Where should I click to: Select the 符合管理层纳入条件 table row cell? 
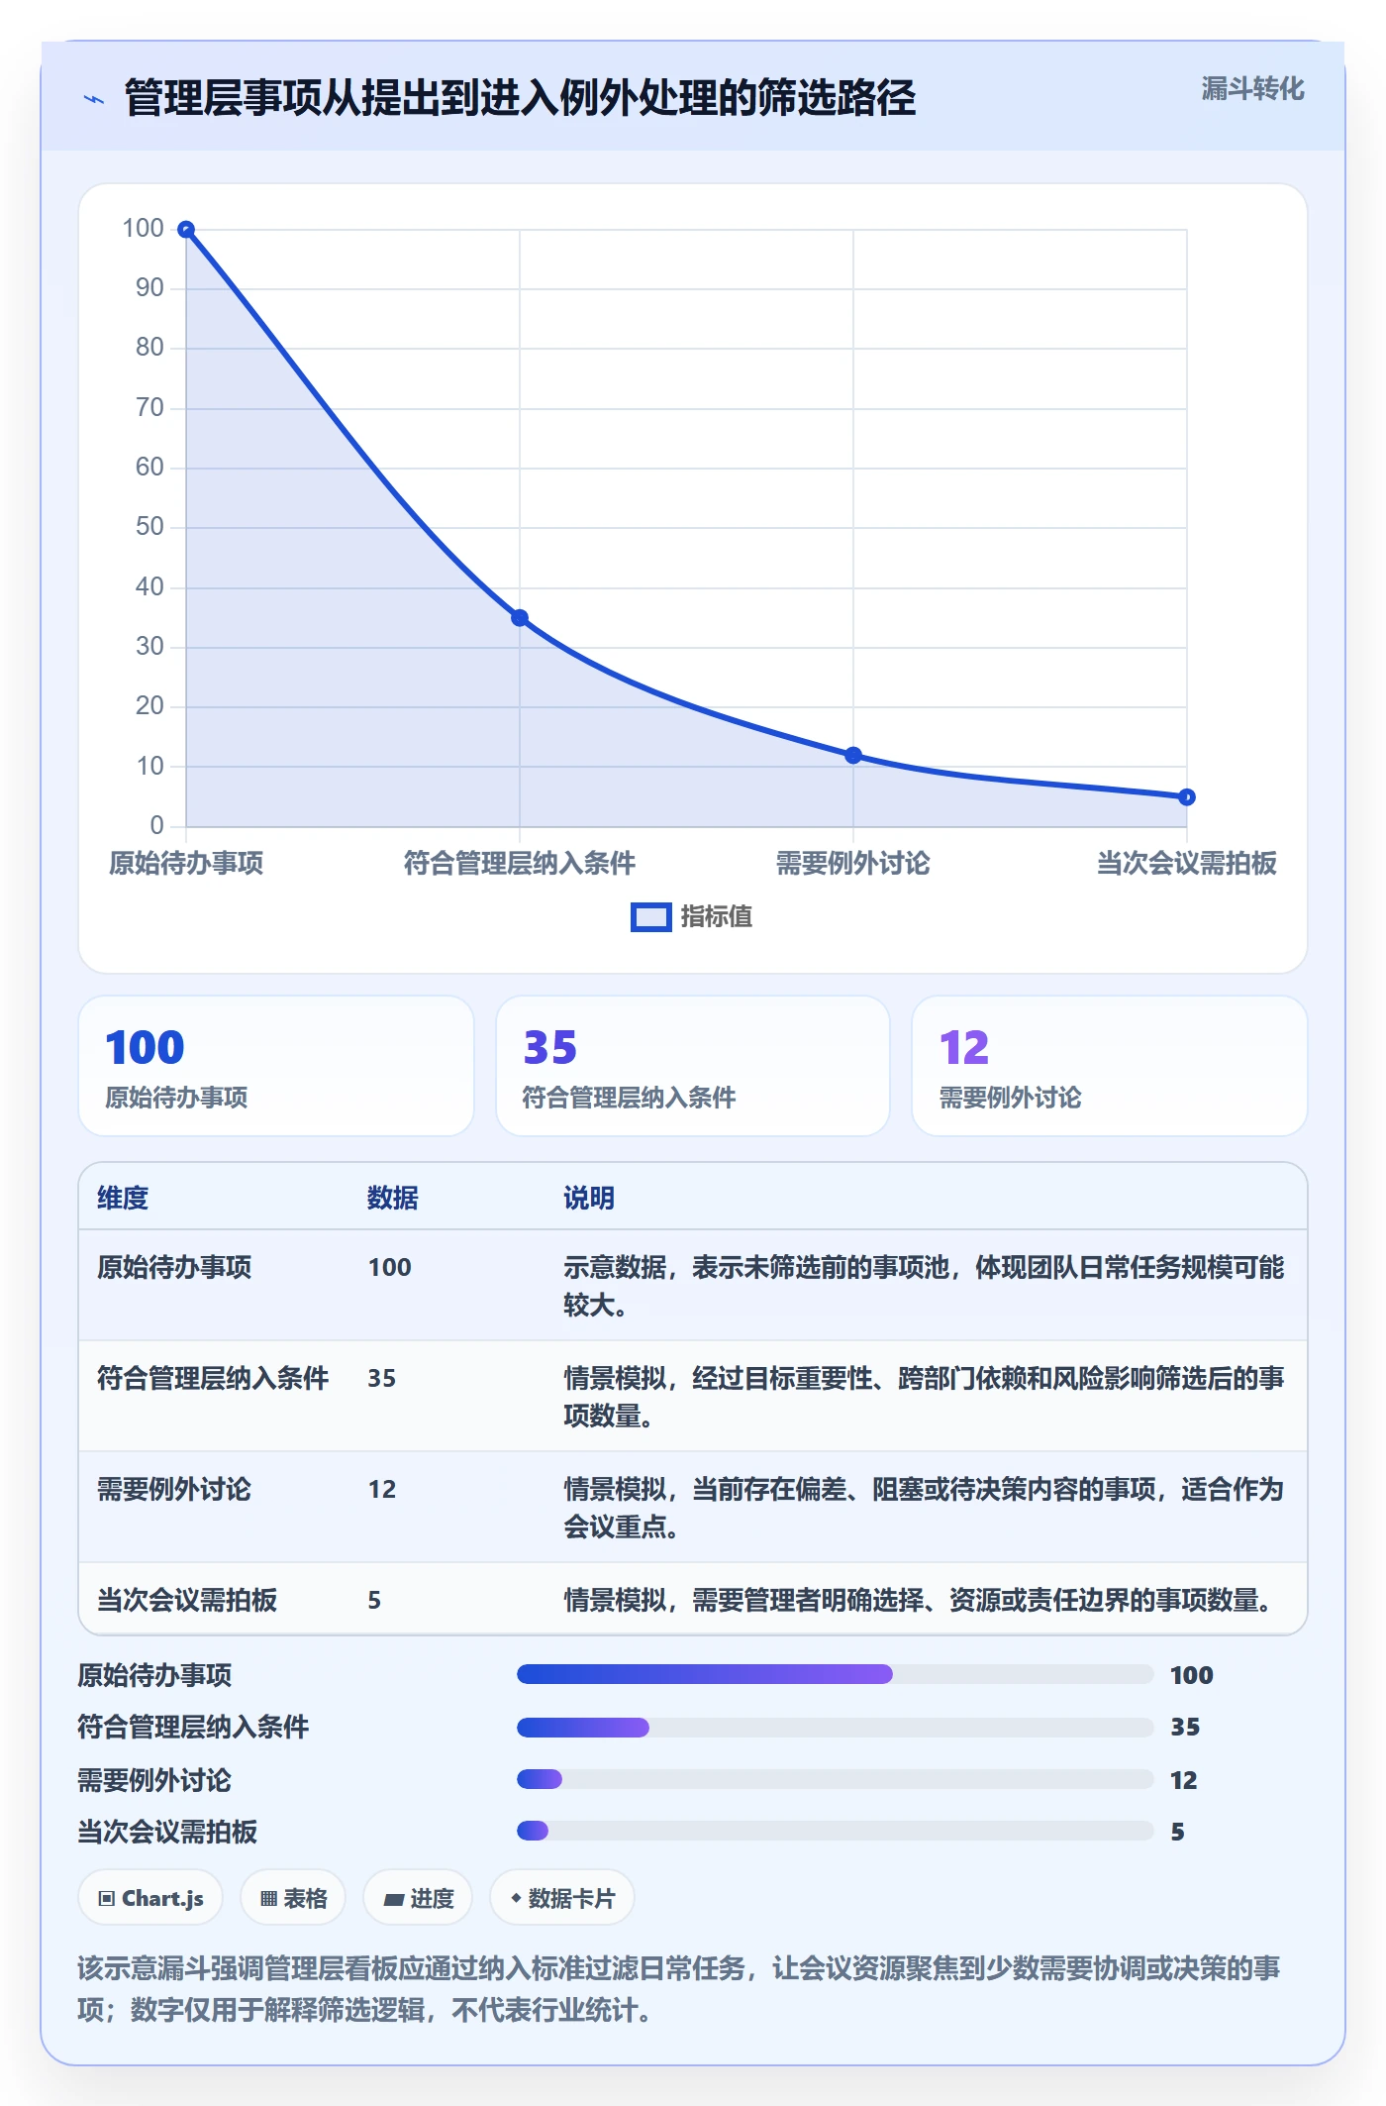click(213, 1378)
